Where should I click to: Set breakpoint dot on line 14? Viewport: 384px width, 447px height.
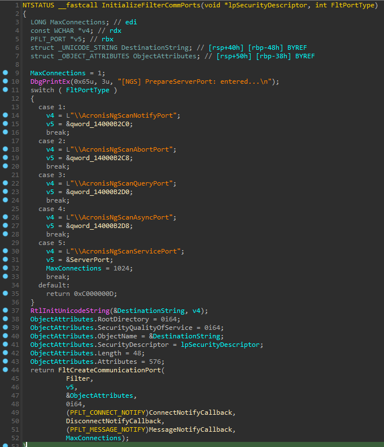(5, 115)
